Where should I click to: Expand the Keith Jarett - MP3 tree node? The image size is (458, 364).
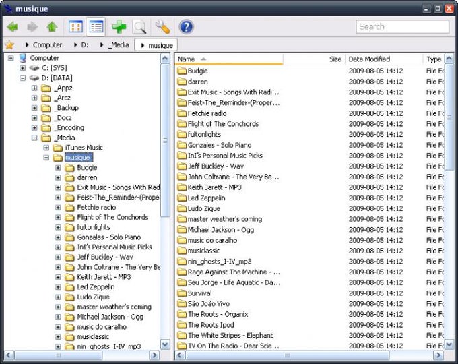[58, 277]
